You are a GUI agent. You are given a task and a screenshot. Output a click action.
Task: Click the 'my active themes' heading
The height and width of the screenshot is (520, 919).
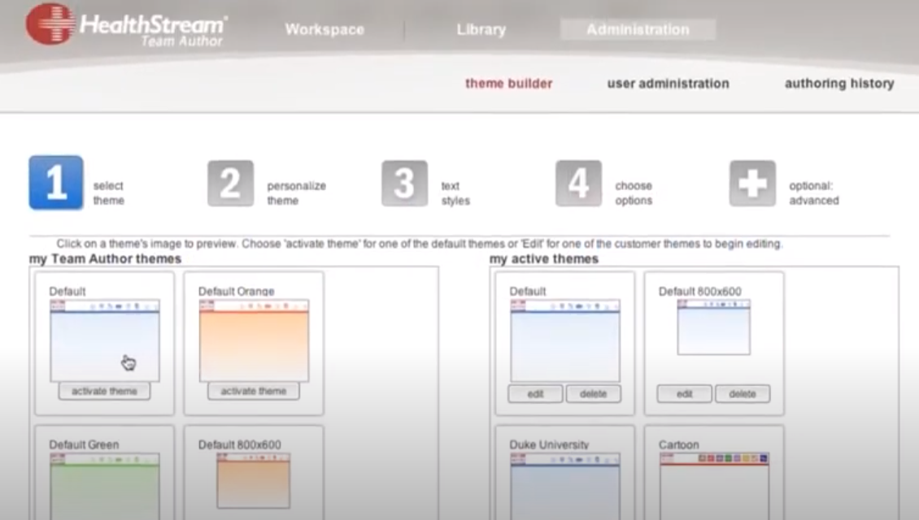pyautogui.click(x=544, y=259)
